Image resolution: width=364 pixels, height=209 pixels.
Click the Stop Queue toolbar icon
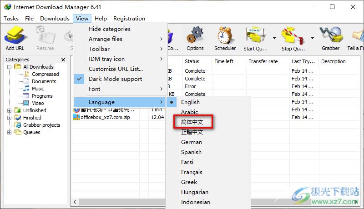[x=293, y=36]
